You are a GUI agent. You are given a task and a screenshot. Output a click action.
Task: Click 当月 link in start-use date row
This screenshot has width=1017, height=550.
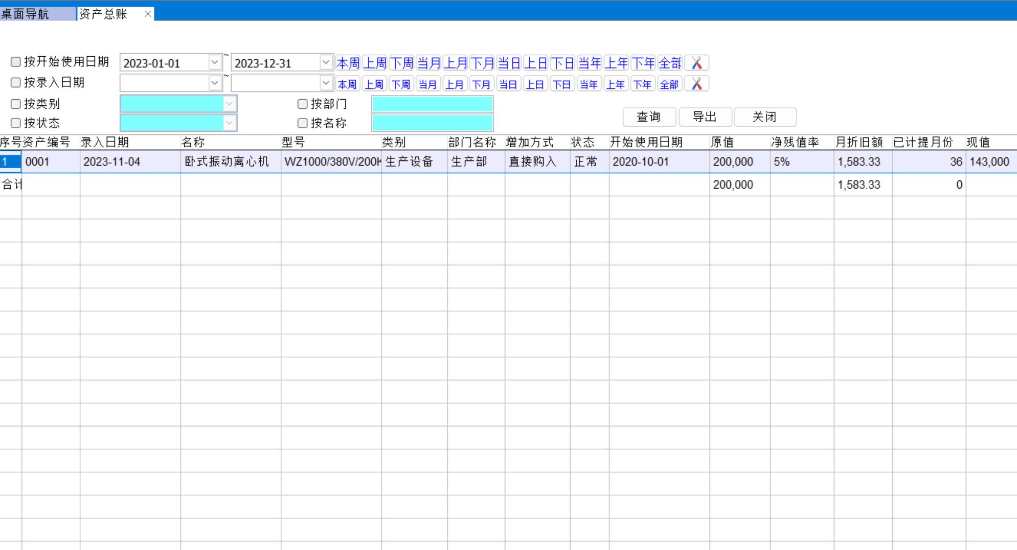pyautogui.click(x=428, y=63)
